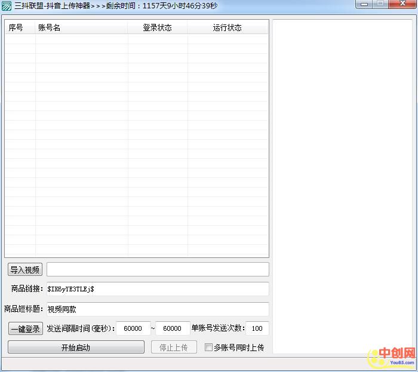Close the 抖音上传神器 window
Screen dimensions: 418x372
pos(403,4)
